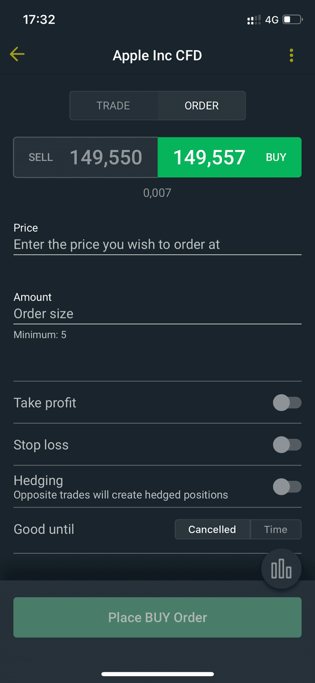Open the three-dot overflow menu
The width and height of the screenshot is (315, 683).
point(291,55)
